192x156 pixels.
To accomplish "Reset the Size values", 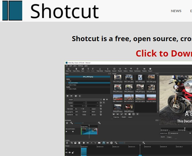I will click(101, 106).
